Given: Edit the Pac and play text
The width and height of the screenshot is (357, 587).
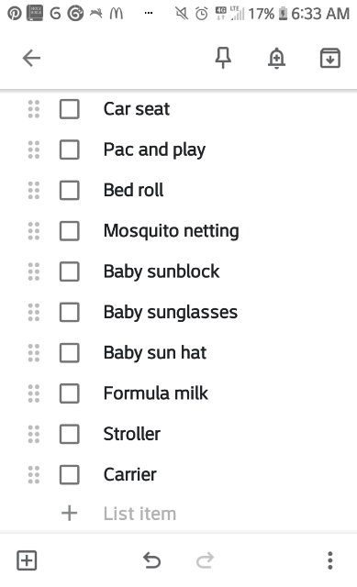Looking at the screenshot, I should point(154,150).
